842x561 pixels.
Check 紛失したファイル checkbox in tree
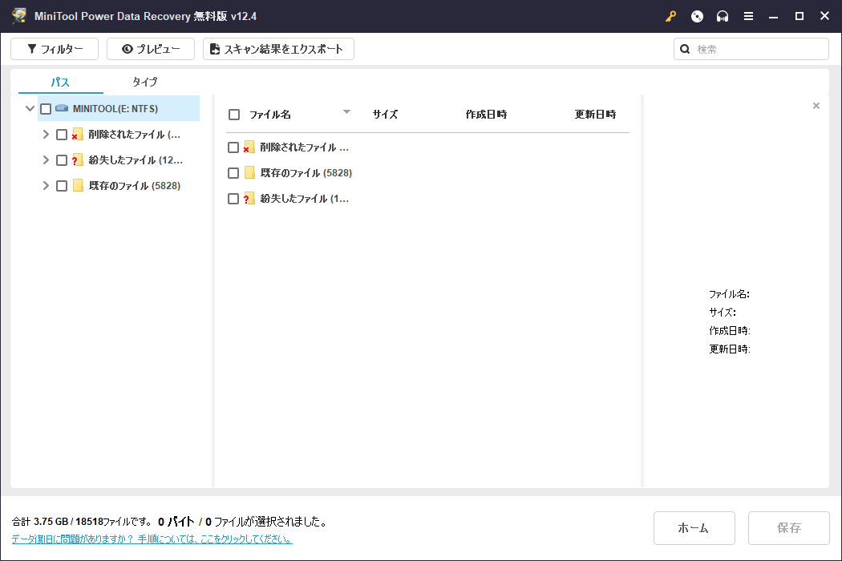point(62,160)
